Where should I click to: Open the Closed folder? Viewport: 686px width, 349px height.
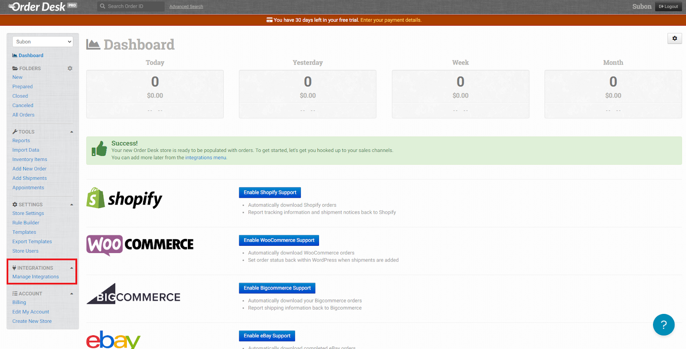[x=20, y=96]
